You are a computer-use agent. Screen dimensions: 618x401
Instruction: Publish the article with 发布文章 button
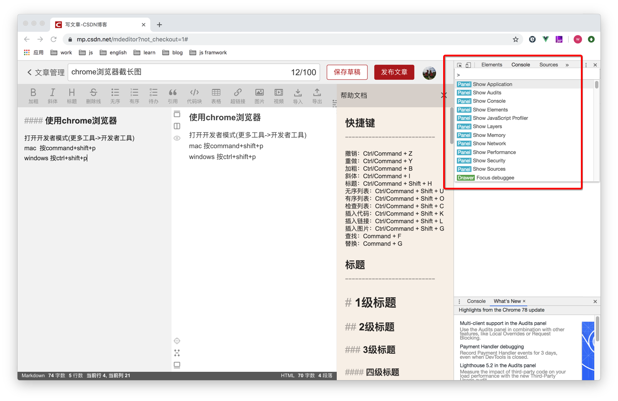[394, 72]
